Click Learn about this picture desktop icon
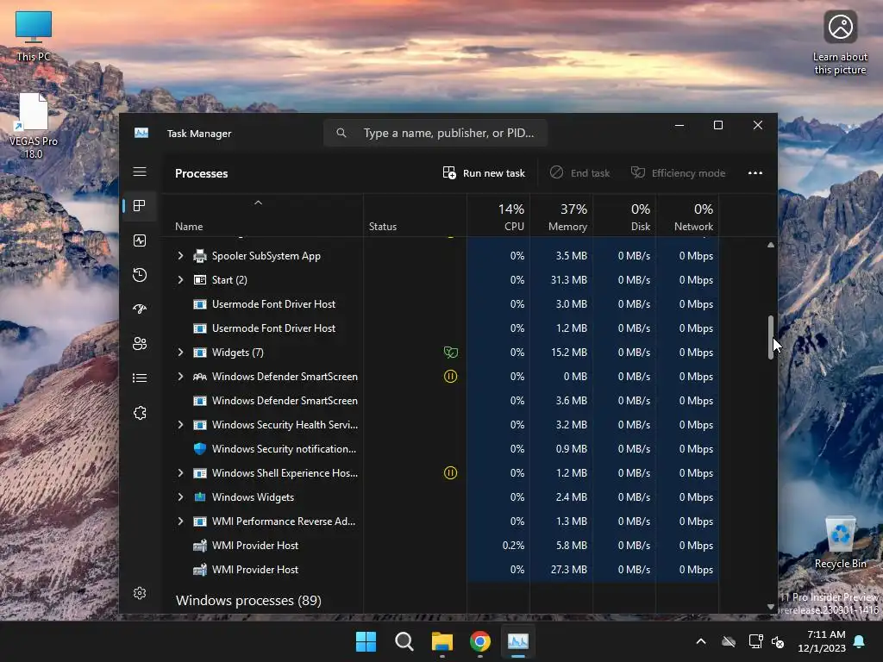883x662 pixels. click(x=840, y=43)
